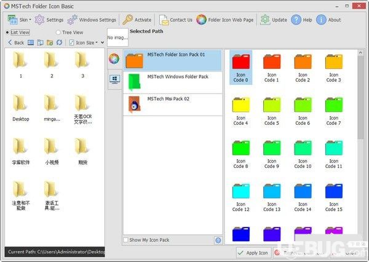
Task: Open Windows Settings
Action: coord(92,20)
